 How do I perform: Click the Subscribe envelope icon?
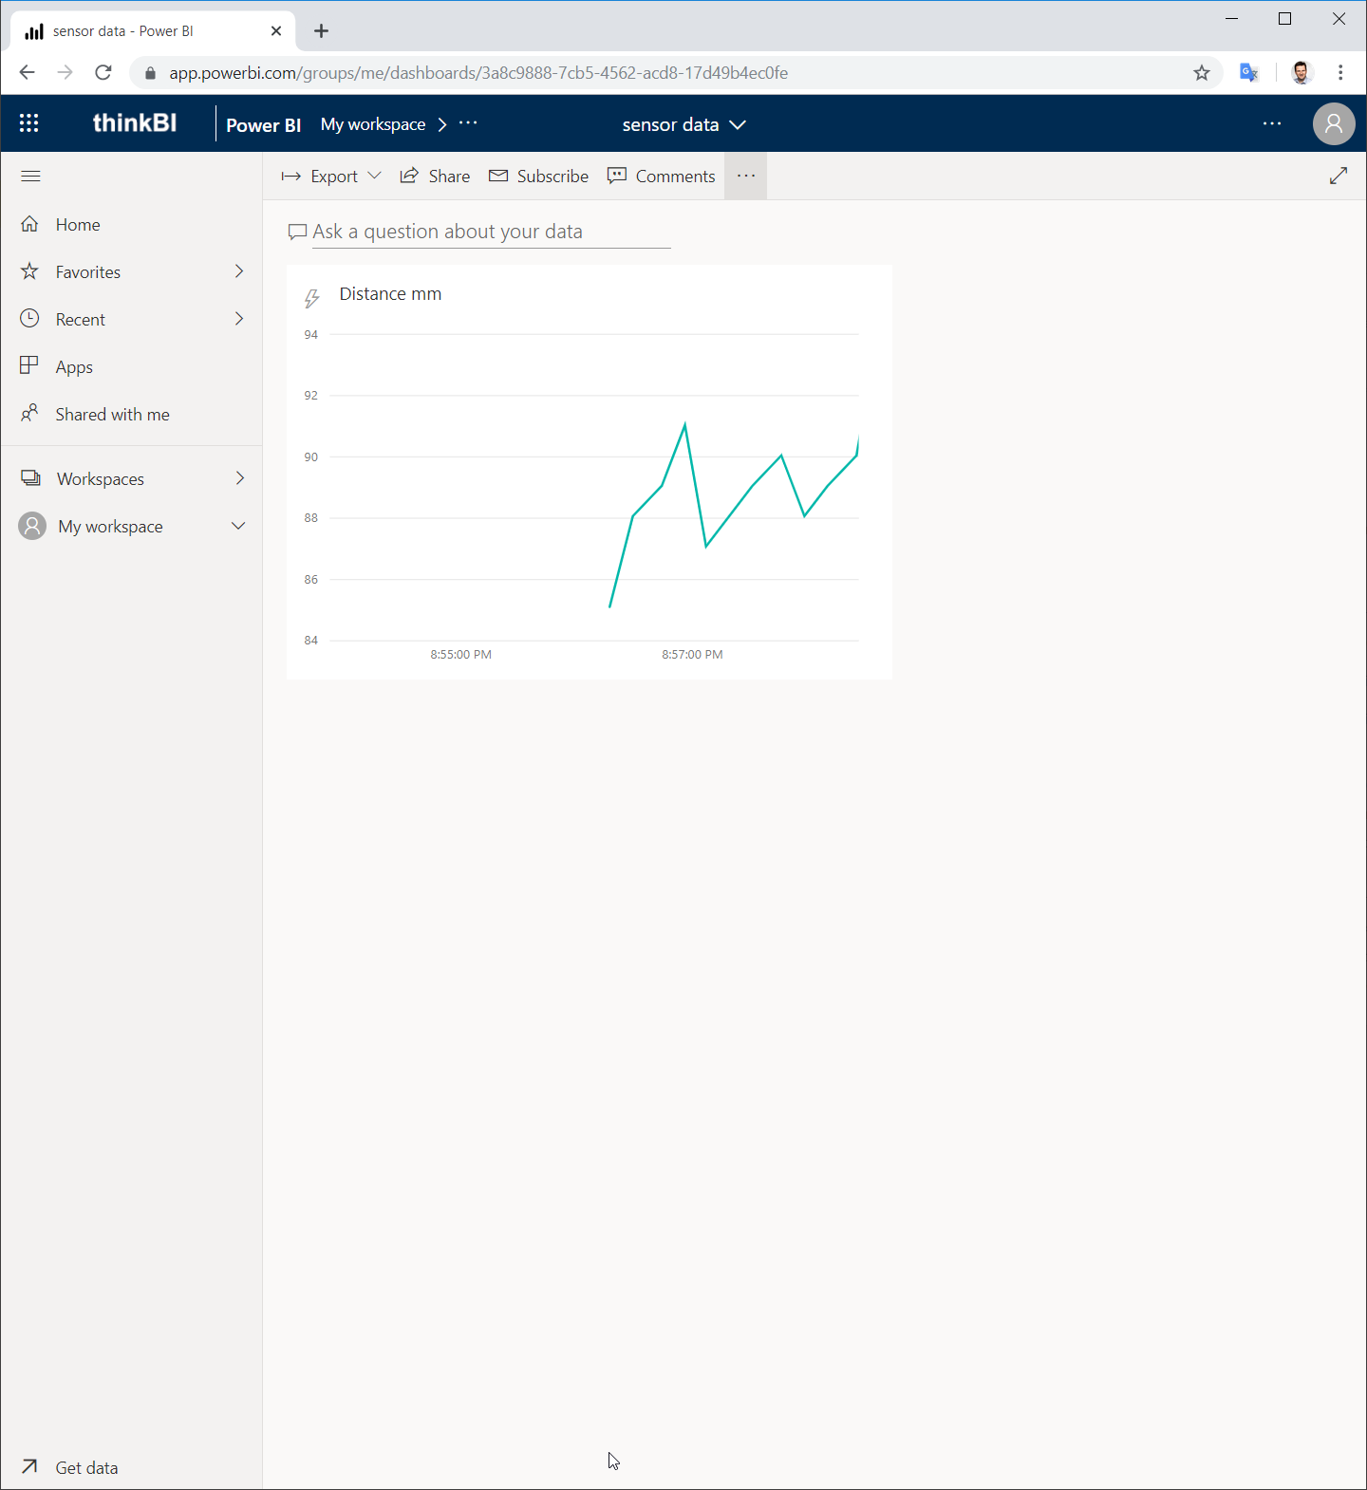coord(497,176)
